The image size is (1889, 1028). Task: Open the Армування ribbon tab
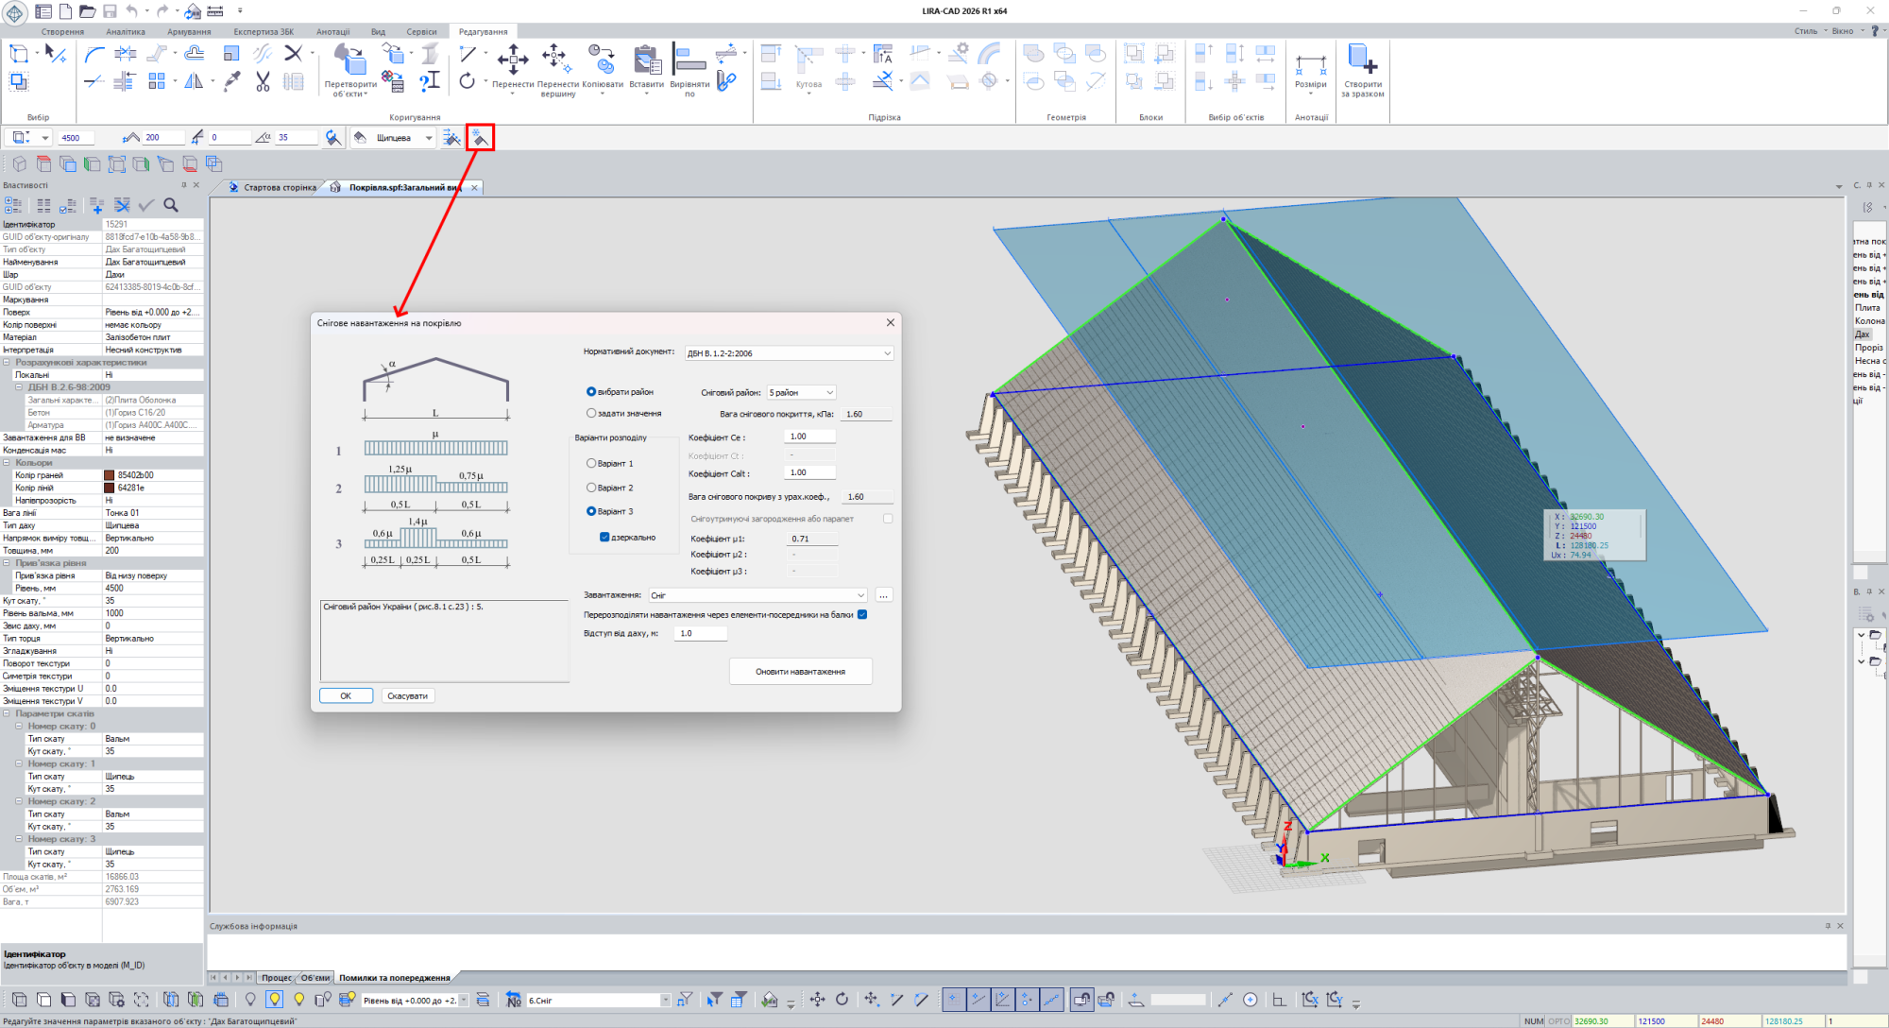pyautogui.click(x=189, y=31)
